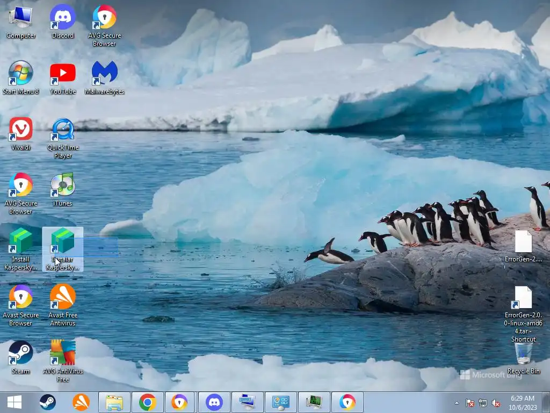Select the AVG AntiVirus Free shortcut
The image size is (550, 413).
(x=63, y=361)
